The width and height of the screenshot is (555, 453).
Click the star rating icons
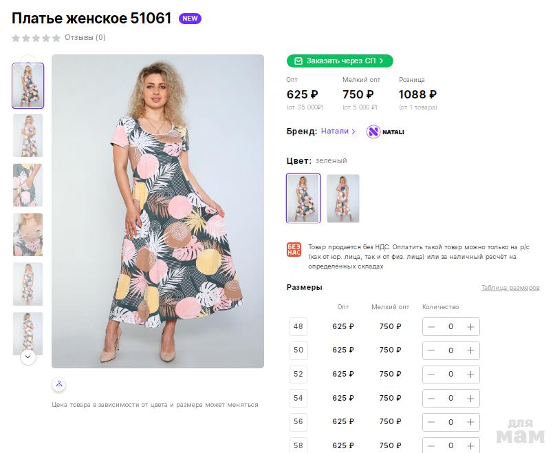click(36, 38)
